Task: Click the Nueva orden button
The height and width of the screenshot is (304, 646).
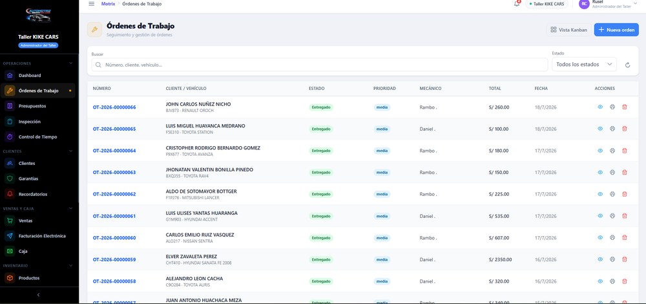Action: coord(616,30)
